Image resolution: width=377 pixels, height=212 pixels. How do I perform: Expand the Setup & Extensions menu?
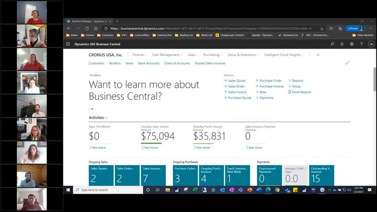pyautogui.click(x=243, y=55)
